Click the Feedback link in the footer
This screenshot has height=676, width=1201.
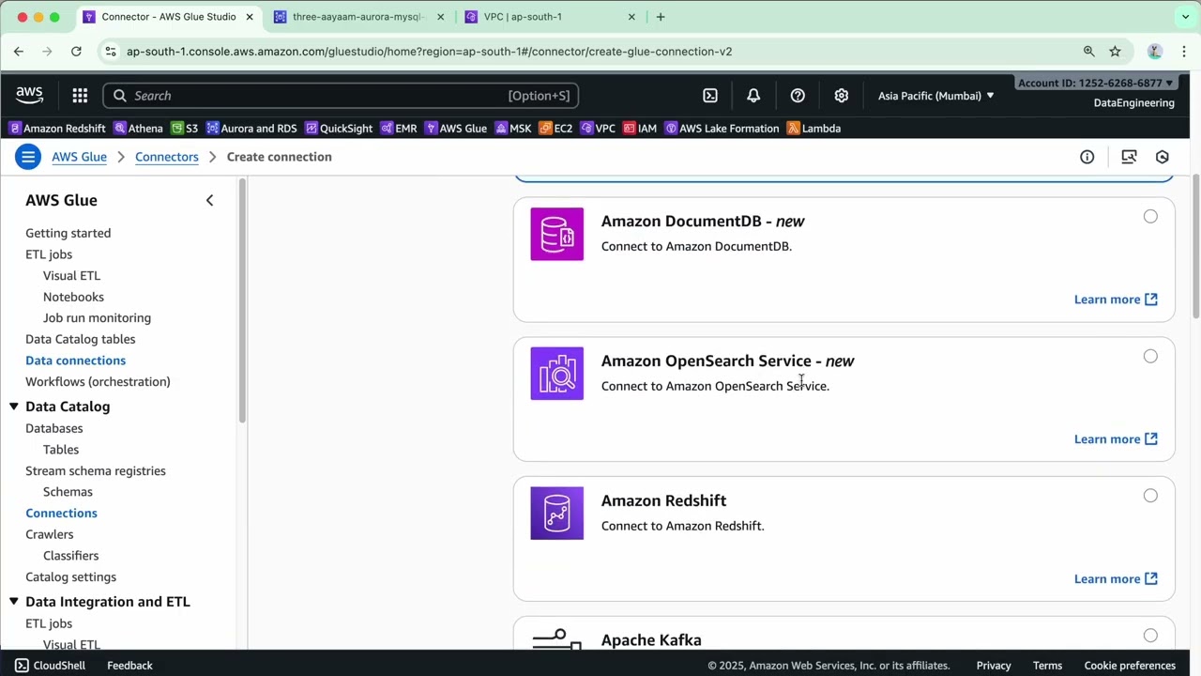click(129, 666)
